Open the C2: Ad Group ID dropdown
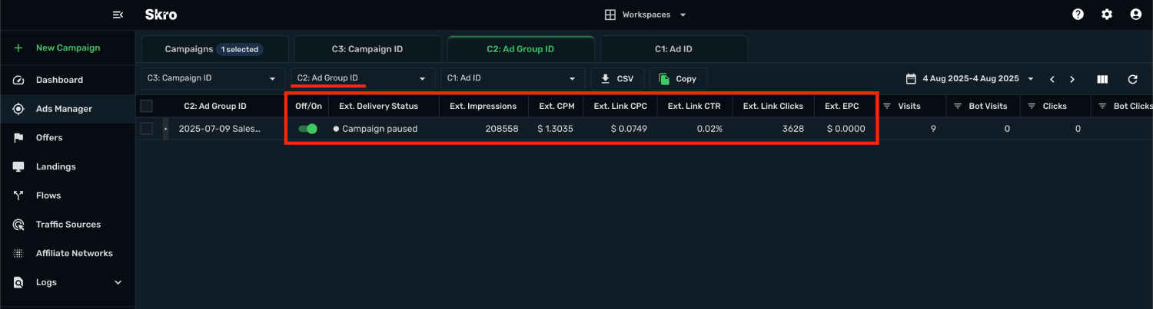 coord(362,78)
